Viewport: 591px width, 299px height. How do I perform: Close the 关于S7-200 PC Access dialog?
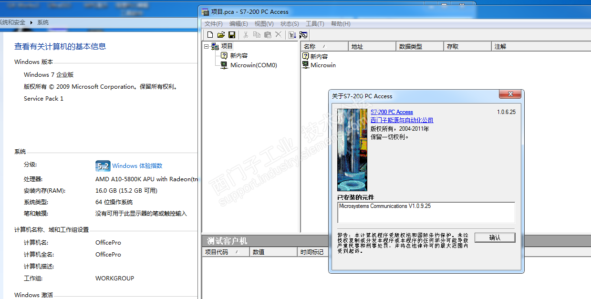tap(510, 94)
